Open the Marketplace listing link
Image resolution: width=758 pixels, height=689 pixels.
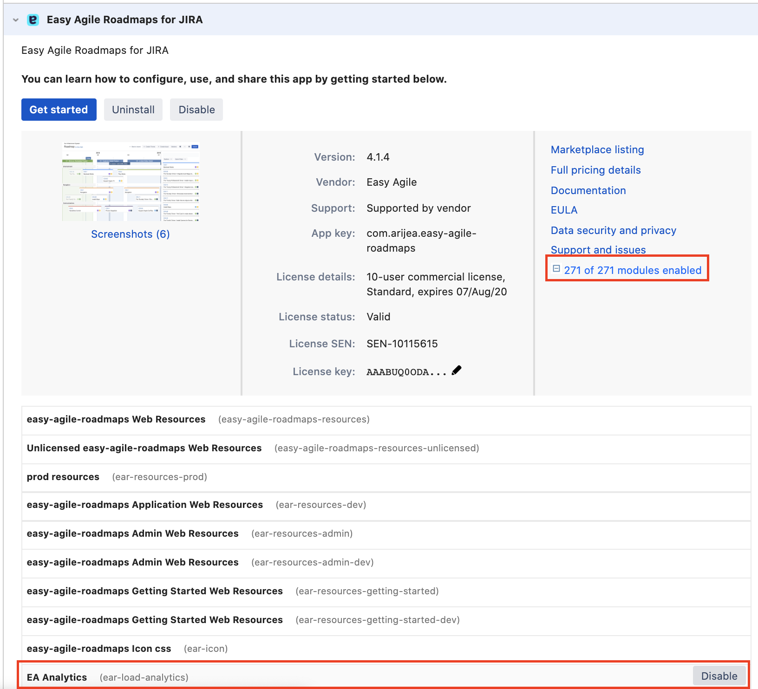pos(597,149)
